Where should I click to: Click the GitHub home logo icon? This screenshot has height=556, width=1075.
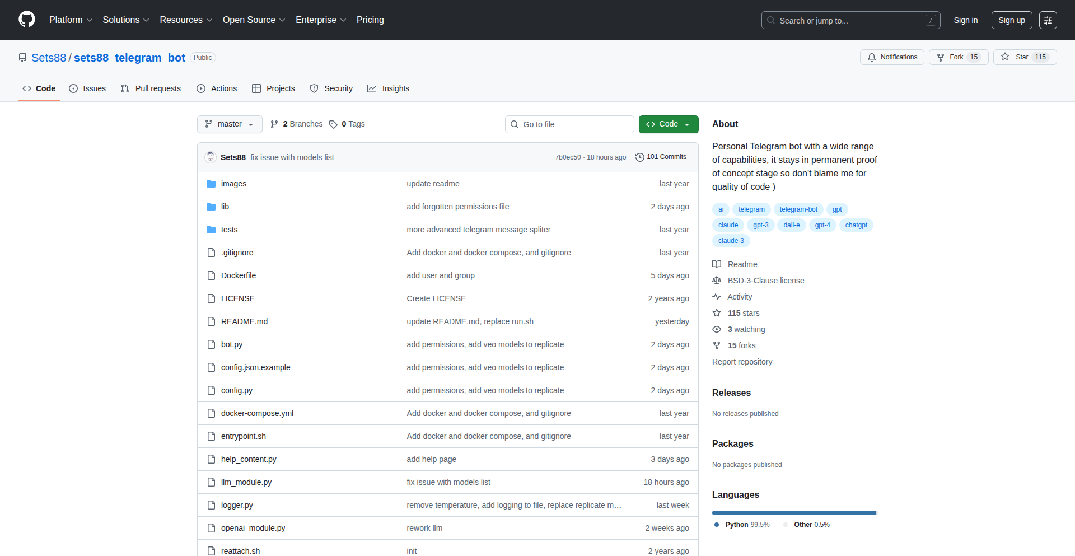26,20
